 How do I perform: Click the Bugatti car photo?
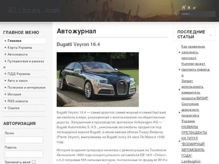pos(98,79)
